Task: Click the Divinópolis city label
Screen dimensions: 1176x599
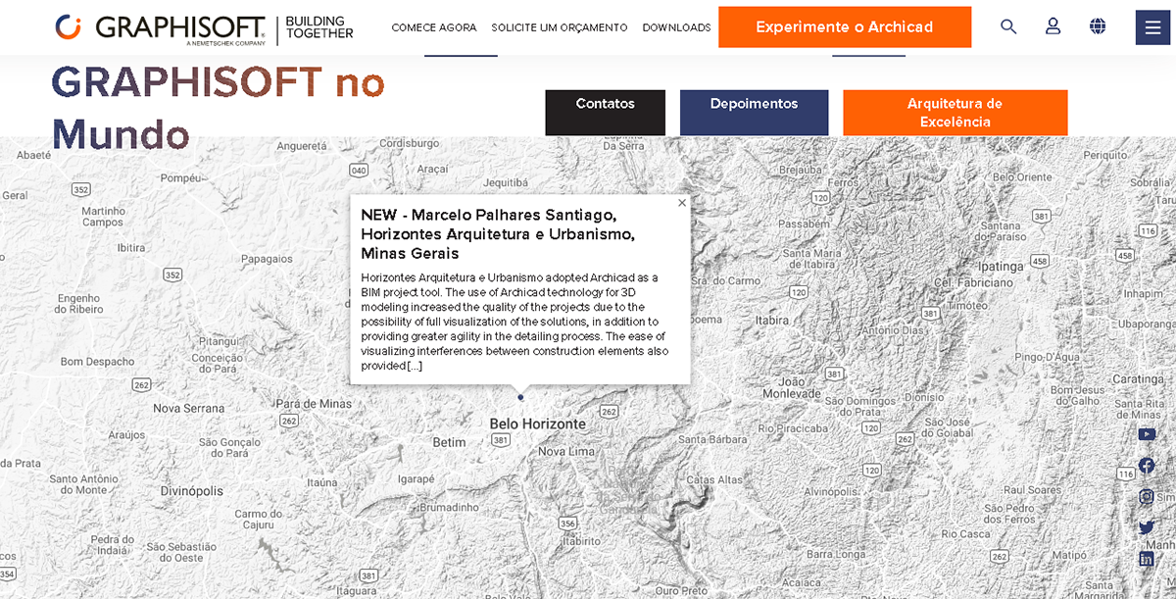Action: coord(192,491)
